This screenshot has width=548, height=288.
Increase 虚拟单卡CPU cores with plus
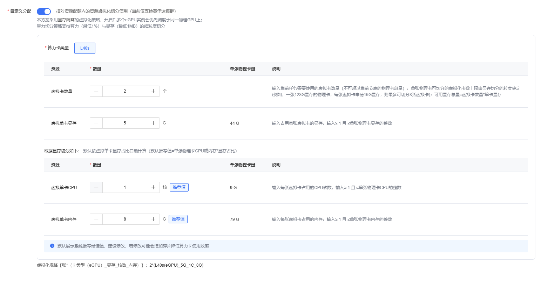pyautogui.click(x=153, y=187)
